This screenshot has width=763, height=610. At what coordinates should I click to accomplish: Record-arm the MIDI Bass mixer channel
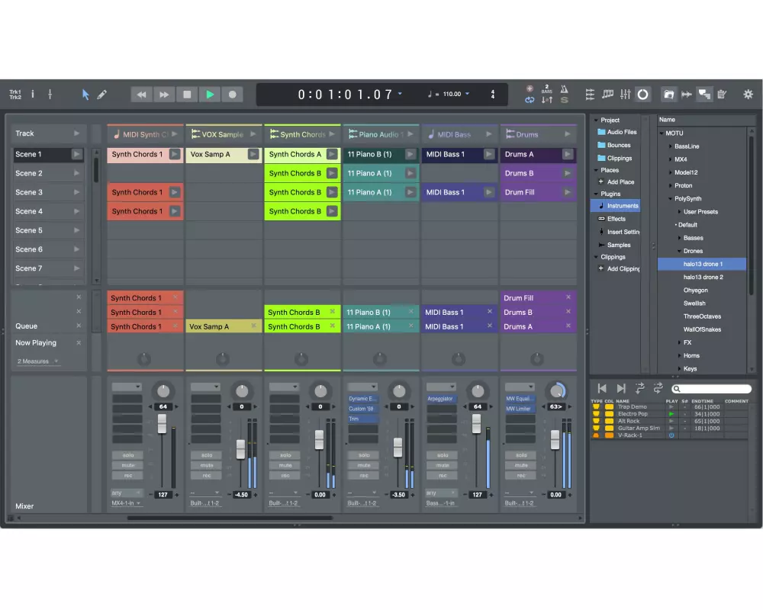coord(442,475)
